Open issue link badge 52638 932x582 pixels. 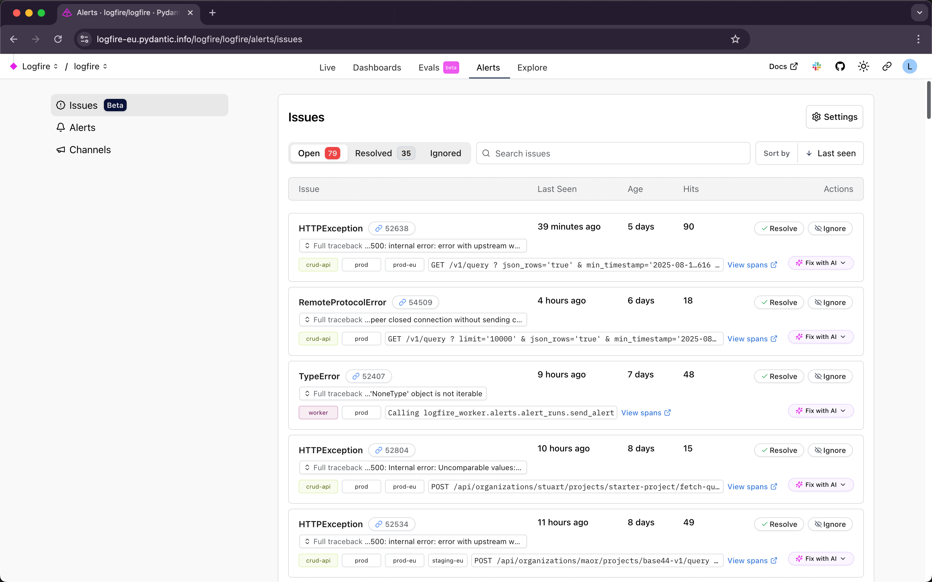pos(391,228)
